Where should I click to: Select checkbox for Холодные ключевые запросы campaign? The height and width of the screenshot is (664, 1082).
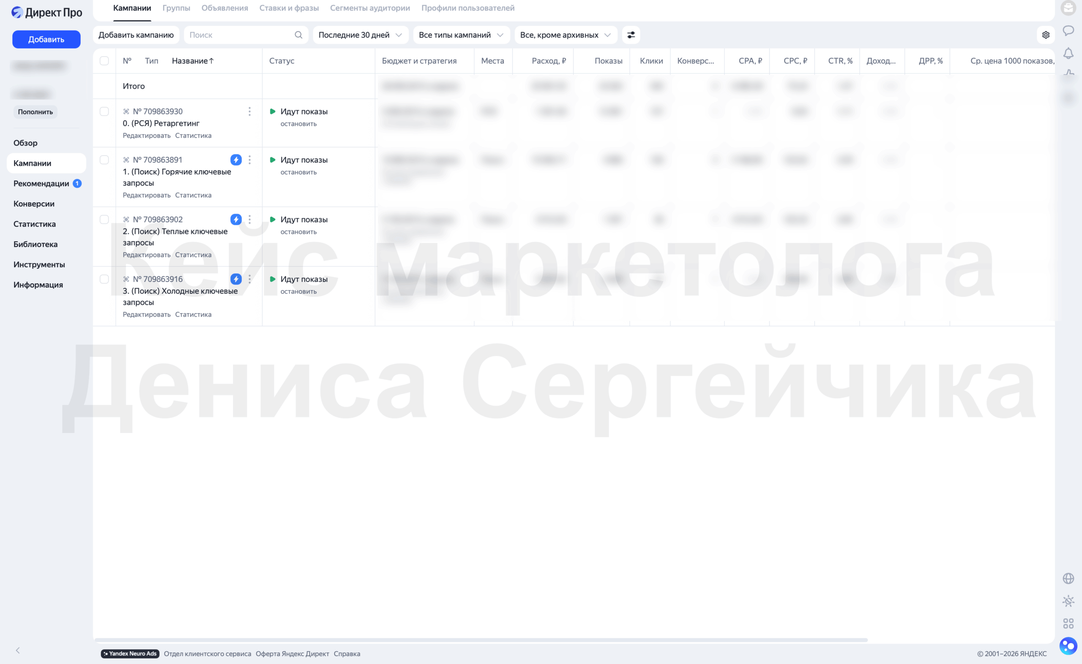point(104,279)
